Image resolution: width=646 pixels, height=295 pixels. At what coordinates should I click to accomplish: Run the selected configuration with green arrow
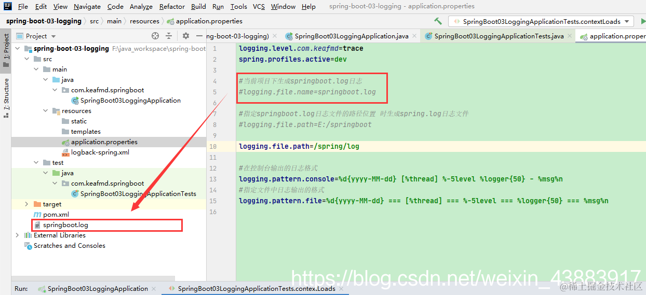click(x=642, y=21)
